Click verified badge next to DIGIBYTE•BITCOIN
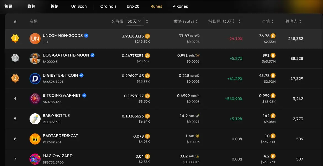The height and width of the screenshot is (166, 323). (81, 75)
